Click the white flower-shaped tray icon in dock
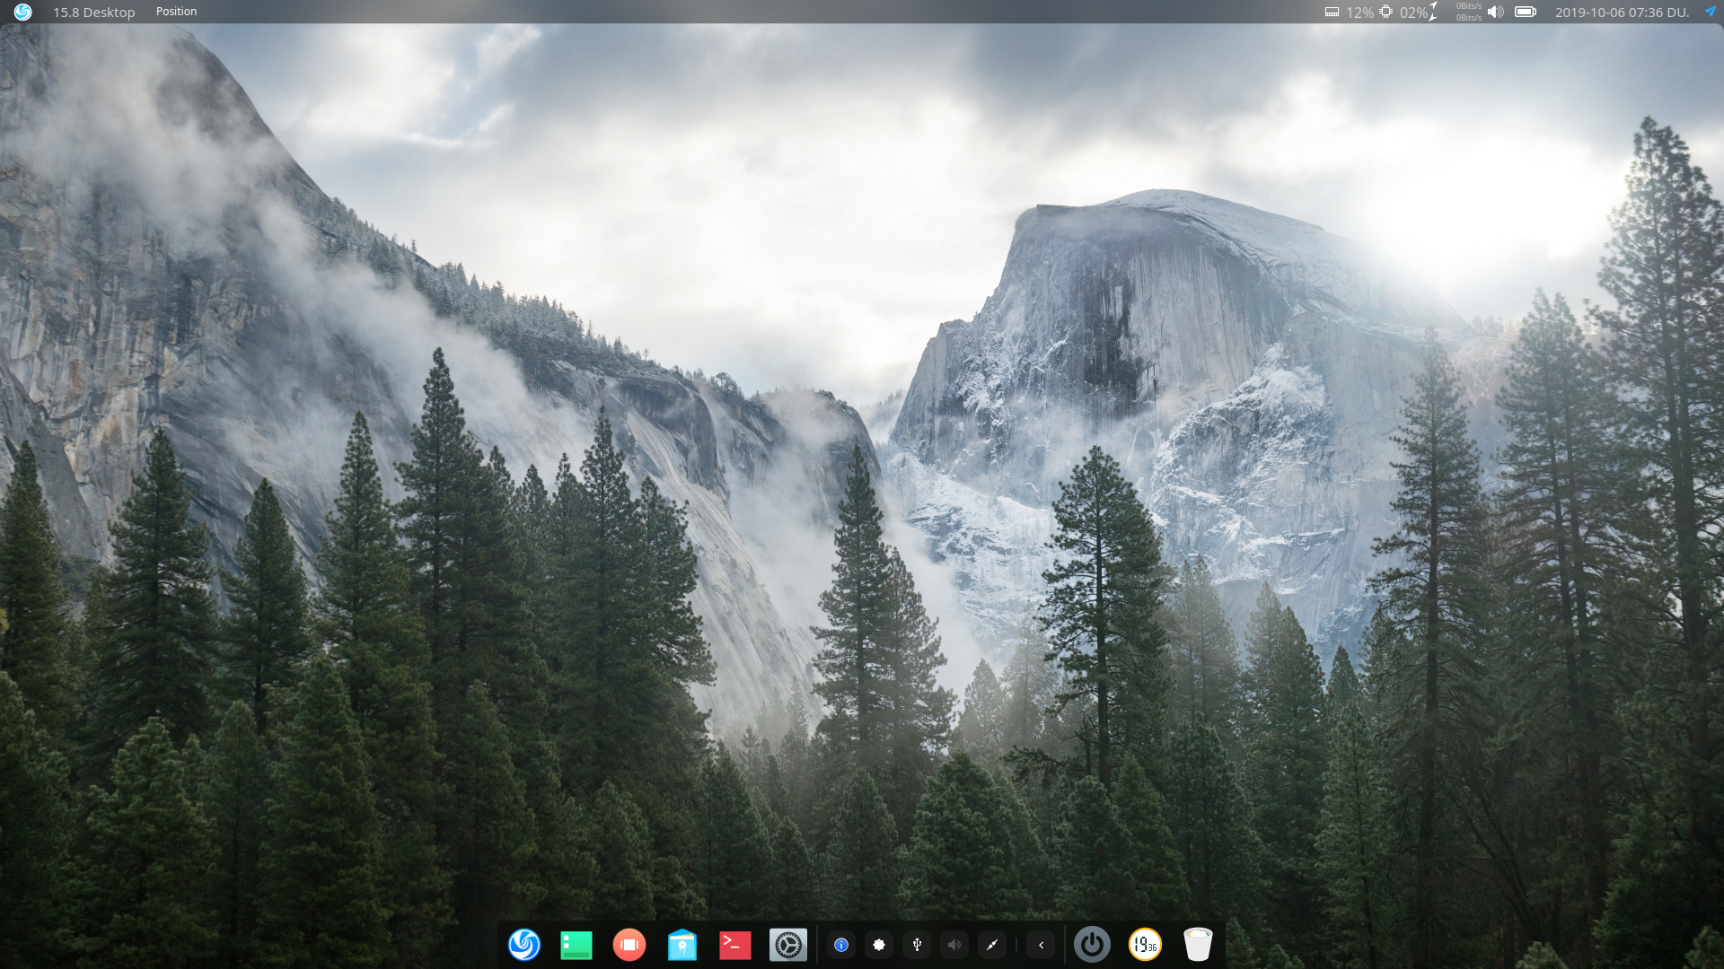Screen dimensions: 1724x969 click(x=879, y=945)
